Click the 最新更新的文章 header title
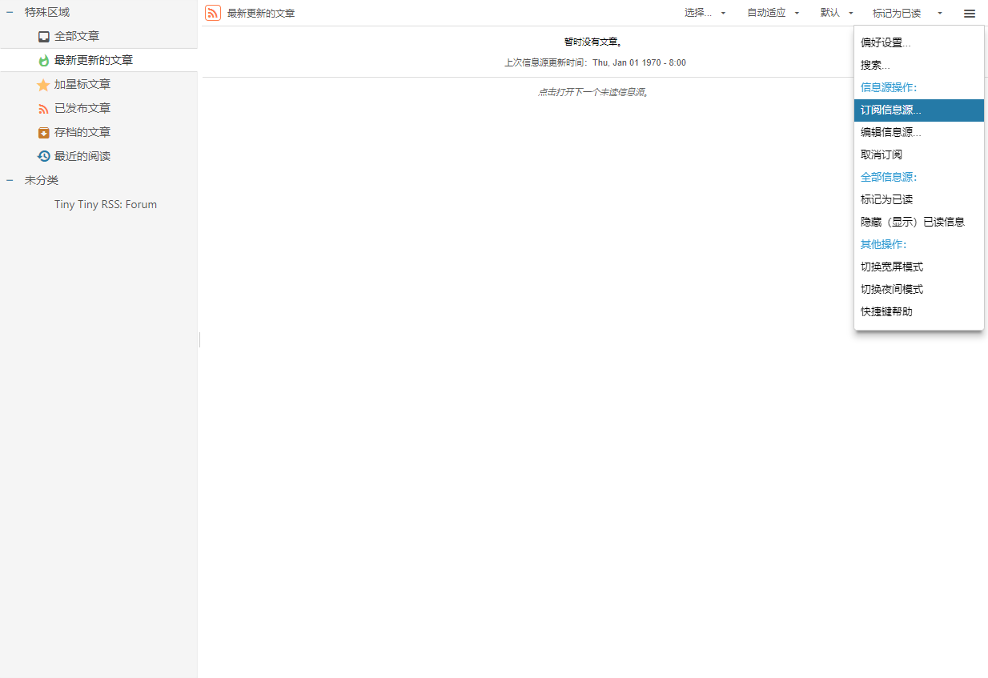 tap(261, 13)
